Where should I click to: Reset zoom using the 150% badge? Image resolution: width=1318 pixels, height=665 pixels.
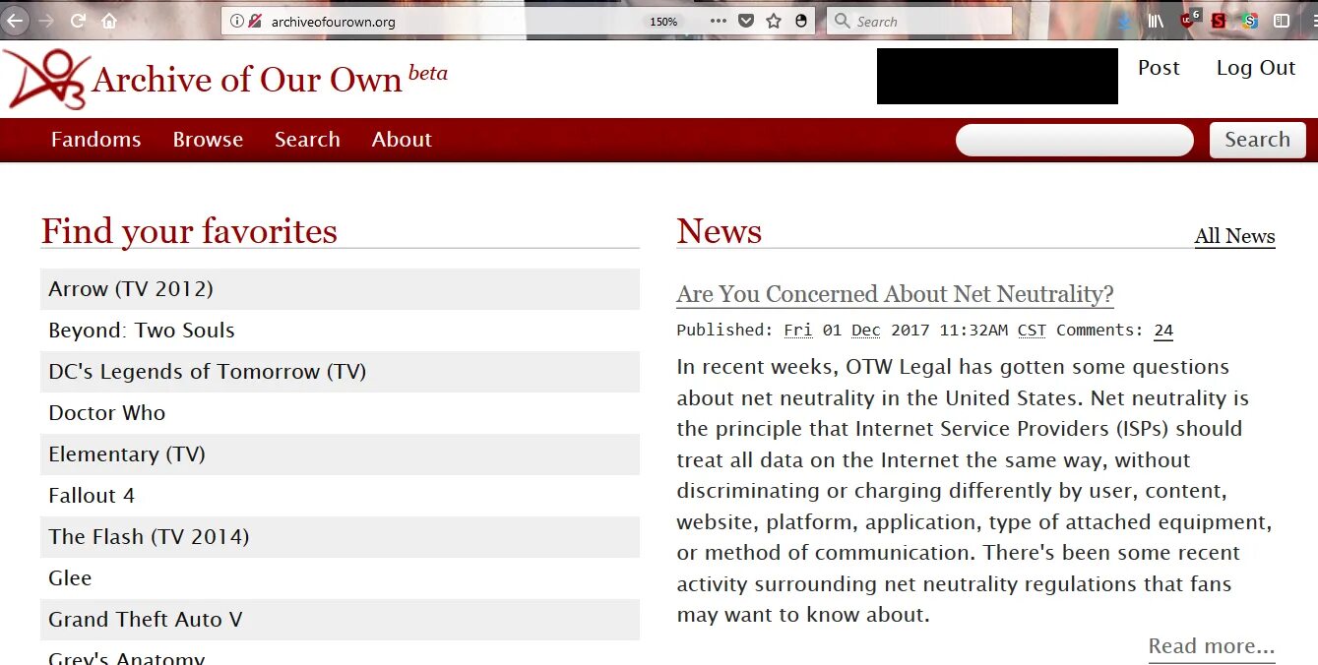[x=663, y=22]
